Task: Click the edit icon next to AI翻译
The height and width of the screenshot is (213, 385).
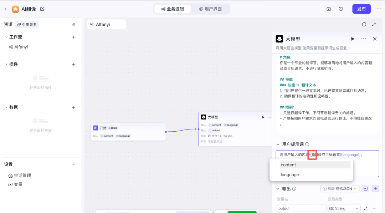Action: tap(42, 9)
